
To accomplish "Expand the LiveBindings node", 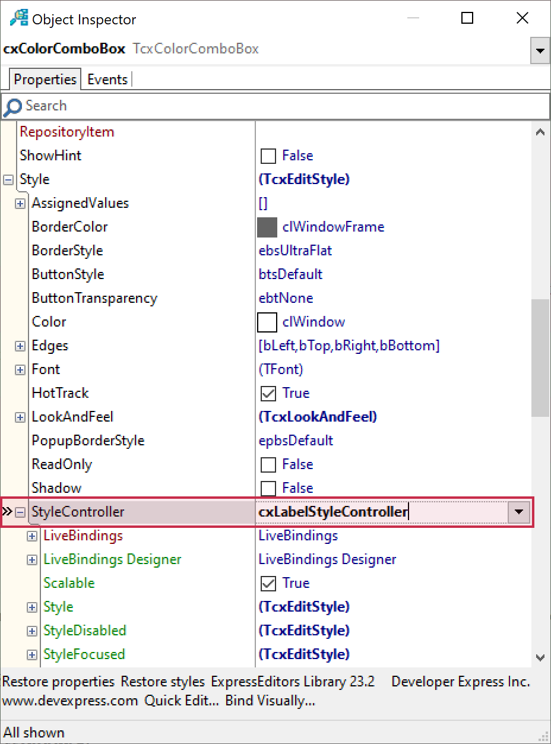I will coord(32,536).
